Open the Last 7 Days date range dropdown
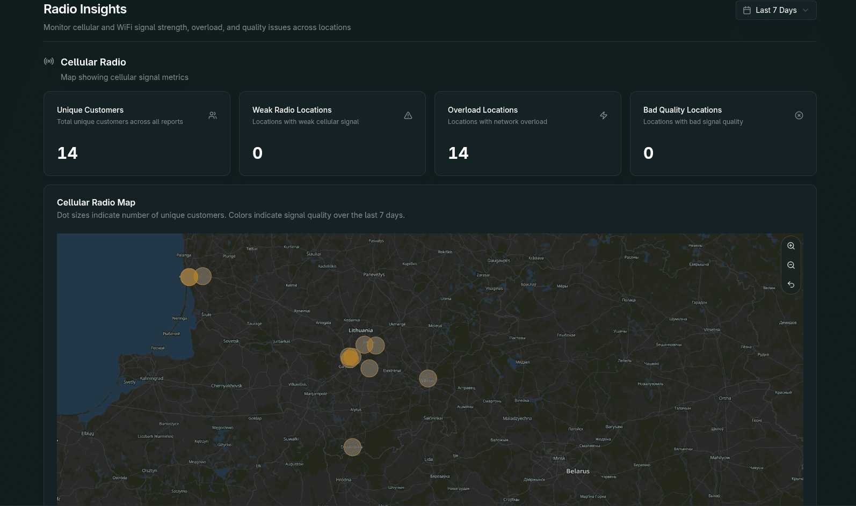 click(x=775, y=10)
